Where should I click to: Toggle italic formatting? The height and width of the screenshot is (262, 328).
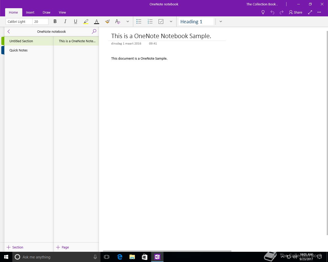(x=65, y=21)
